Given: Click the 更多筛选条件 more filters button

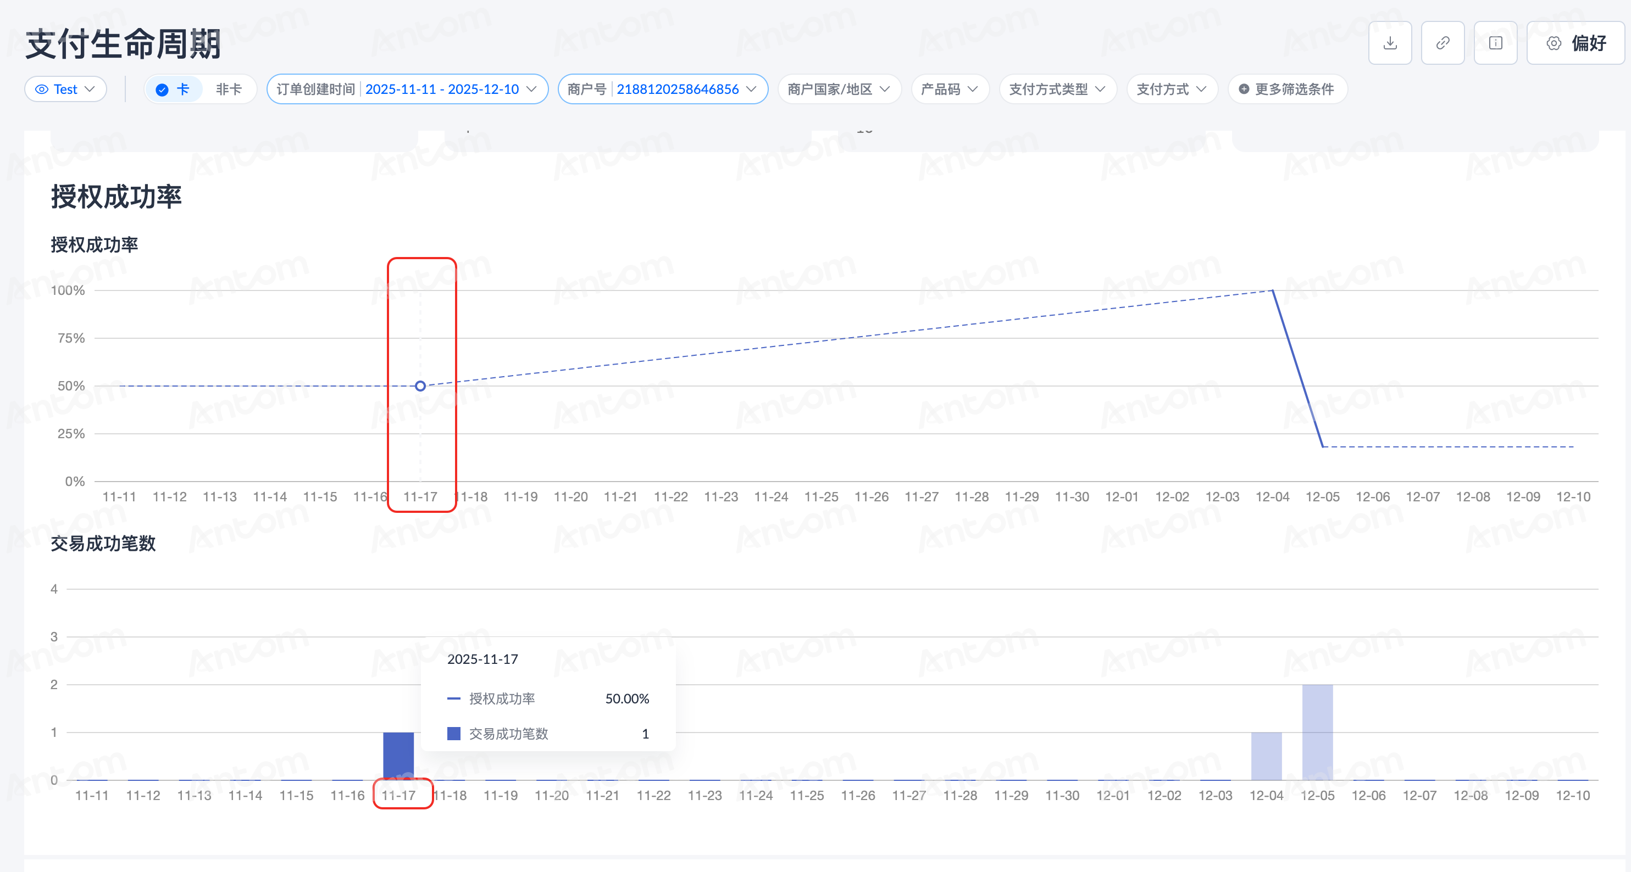Looking at the screenshot, I should click(1287, 89).
